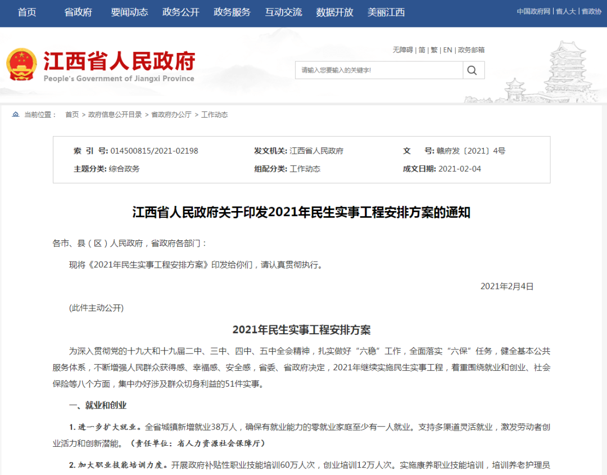Open the 要闻动态 navigation menu item
Screen dimensions: 607x475
(x=129, y=12)
